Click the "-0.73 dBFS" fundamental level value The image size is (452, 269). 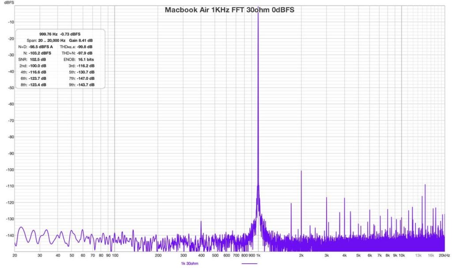[x=70, y=34]
